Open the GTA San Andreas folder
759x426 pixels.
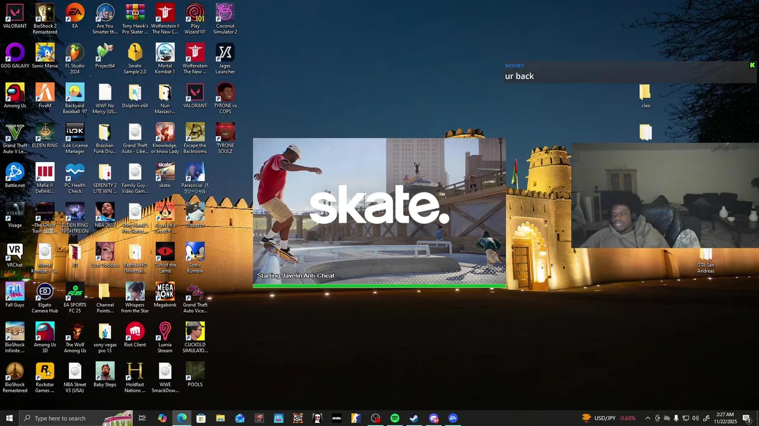706,260
